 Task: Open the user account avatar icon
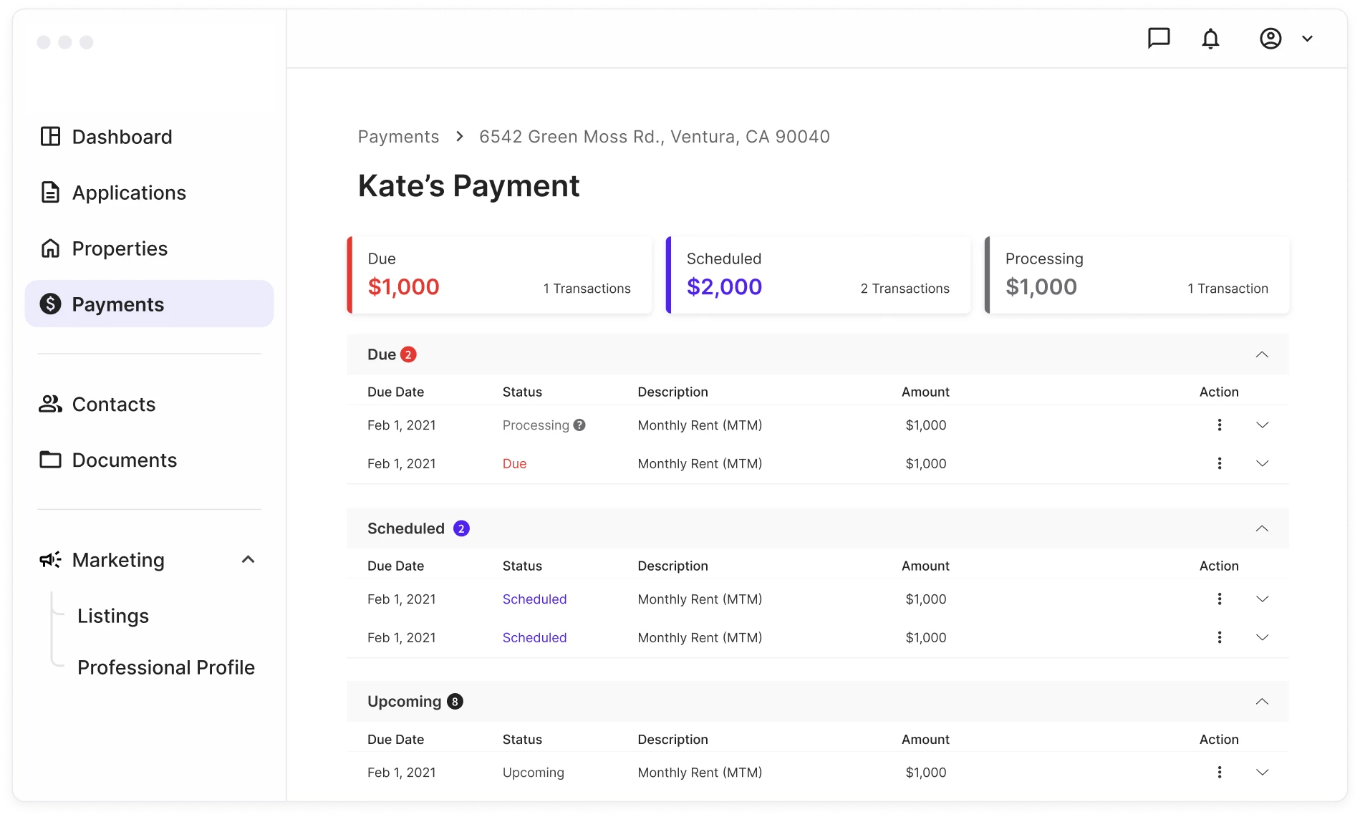[x=1270, y=39]
